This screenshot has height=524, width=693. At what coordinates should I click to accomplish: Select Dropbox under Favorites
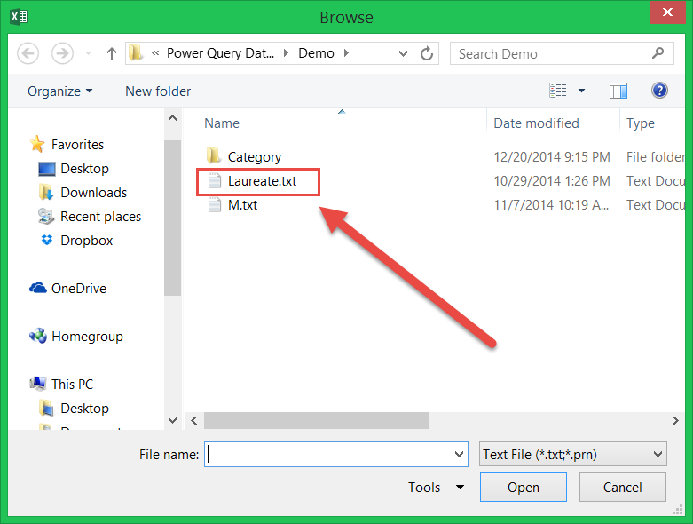click(86, 241)
